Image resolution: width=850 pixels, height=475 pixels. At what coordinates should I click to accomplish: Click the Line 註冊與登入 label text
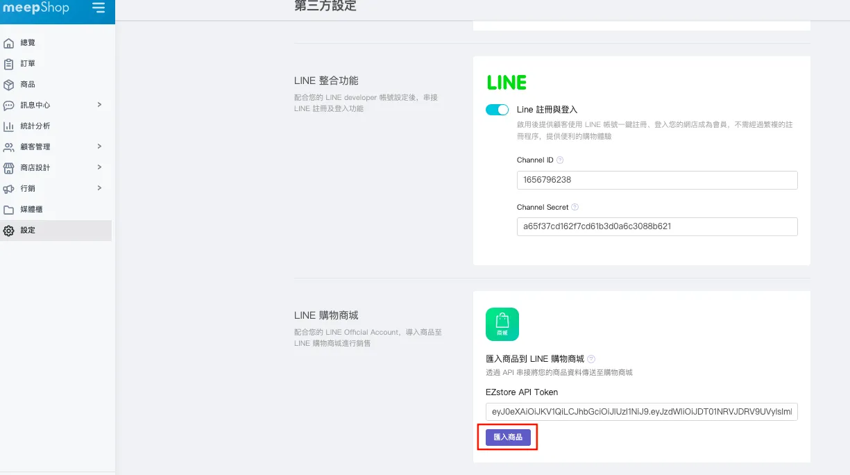pos(547,110)
